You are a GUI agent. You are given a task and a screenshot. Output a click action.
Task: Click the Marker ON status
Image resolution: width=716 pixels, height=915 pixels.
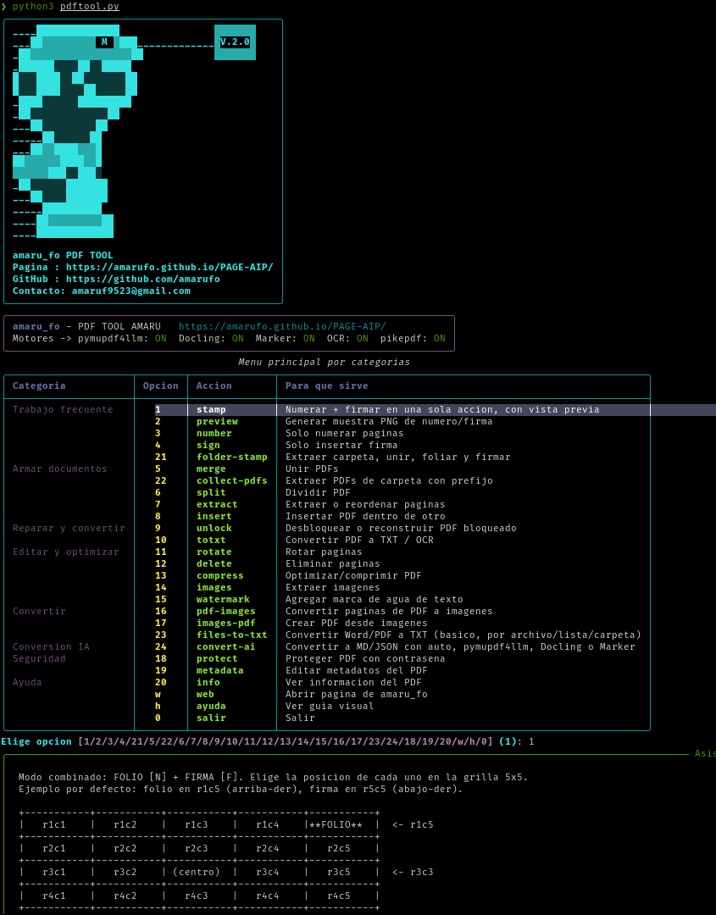[x=308, y=338]
